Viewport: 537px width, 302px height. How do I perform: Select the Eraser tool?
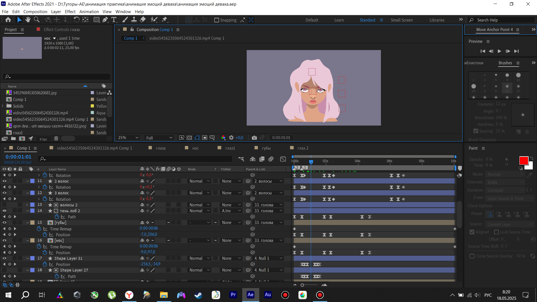point(143,20)
